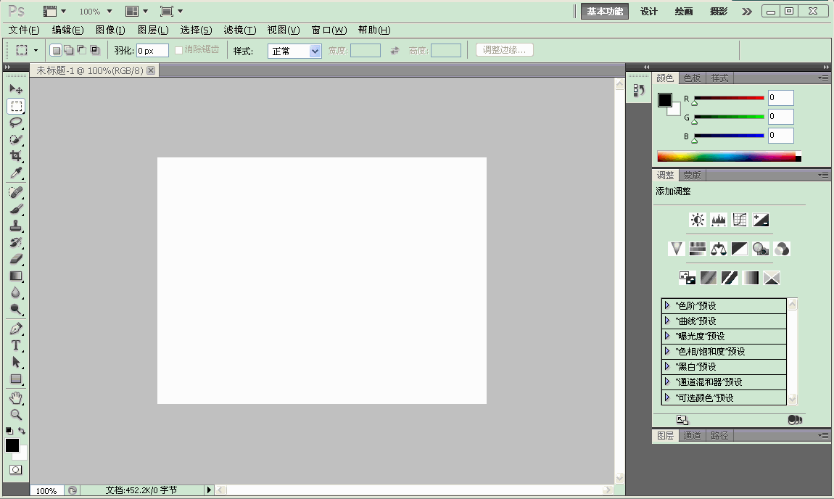Click the 调整边缘... button
834x499 pixels.
coord(504,50)
